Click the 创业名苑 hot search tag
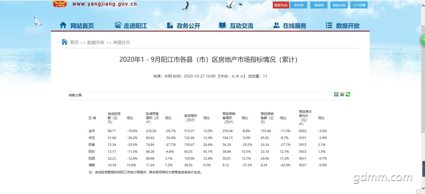The width and height of the screenshot is (425, 194). click(x=339, y=5)
